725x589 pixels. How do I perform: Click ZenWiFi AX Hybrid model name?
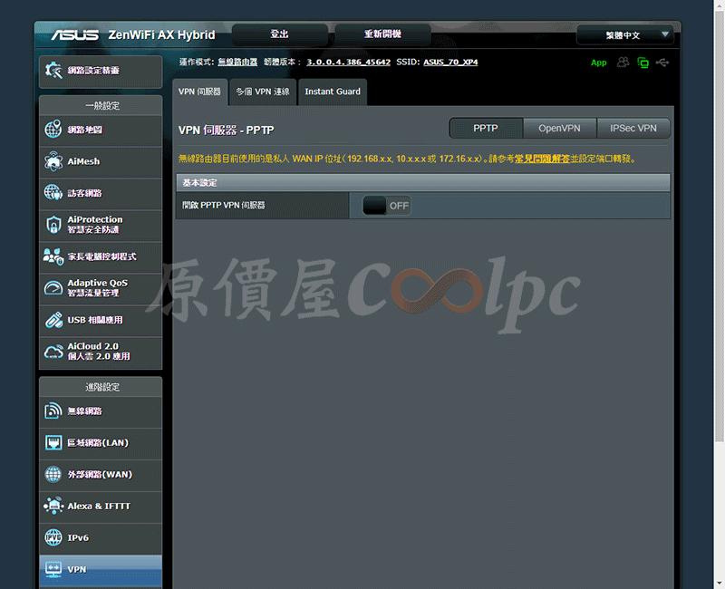coord(161,35)
